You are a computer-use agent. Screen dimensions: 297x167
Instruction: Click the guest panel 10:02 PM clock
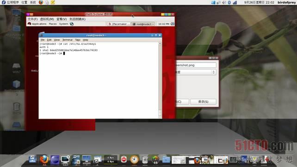tap(163, 24)
